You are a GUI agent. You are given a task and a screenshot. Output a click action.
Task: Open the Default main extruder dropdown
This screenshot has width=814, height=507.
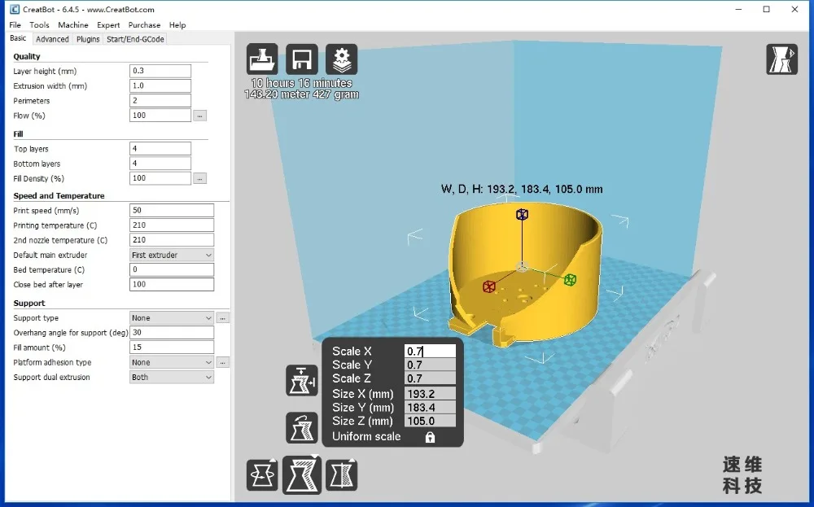(171, 255)
